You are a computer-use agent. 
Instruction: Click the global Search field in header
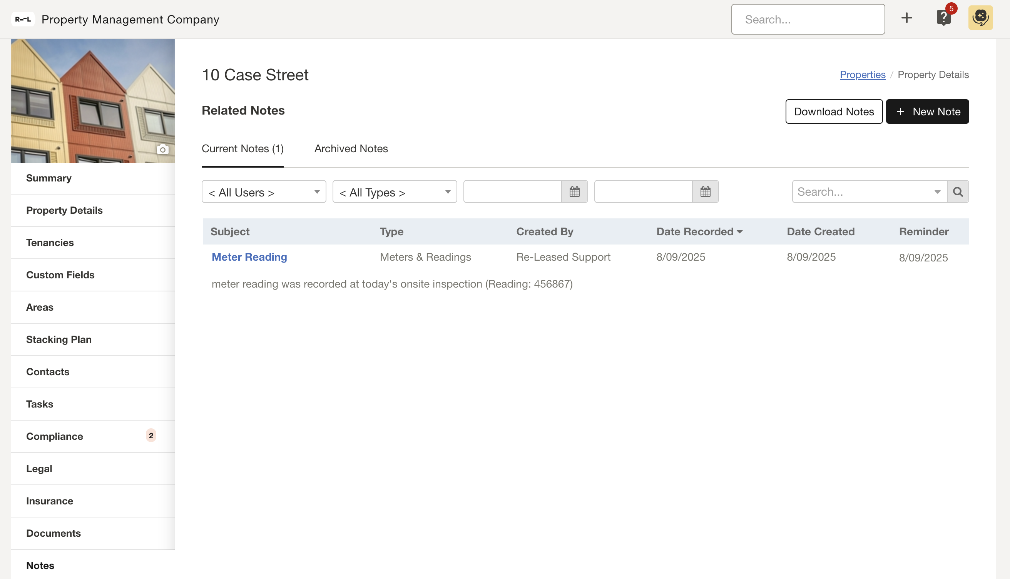808,20
